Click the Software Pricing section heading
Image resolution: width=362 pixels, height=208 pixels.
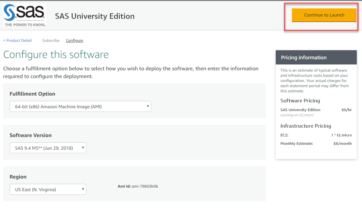click(x=300, y=100)
